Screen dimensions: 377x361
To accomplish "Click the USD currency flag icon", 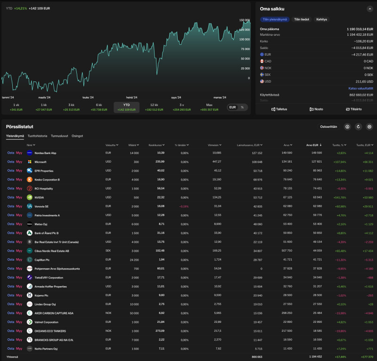I will (262, 81).
